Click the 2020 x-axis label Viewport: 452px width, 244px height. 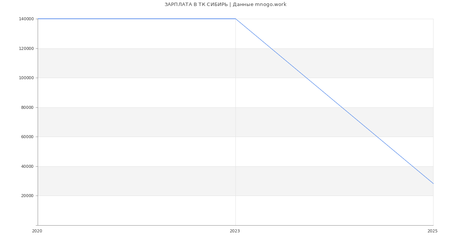click(37, 231)
